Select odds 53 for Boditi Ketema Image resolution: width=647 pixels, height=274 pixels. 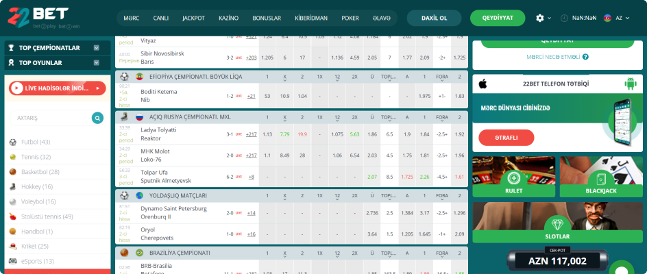(x=267, y=96)
